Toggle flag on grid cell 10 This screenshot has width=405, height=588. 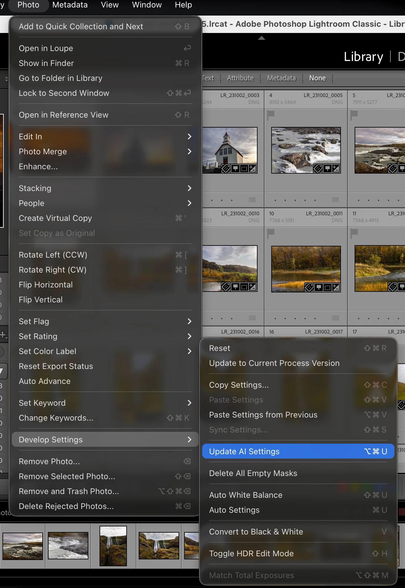tap(271, 234)
